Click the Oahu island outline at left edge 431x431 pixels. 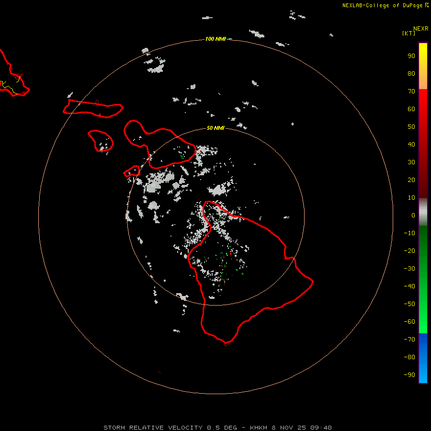tap(14, 74)
